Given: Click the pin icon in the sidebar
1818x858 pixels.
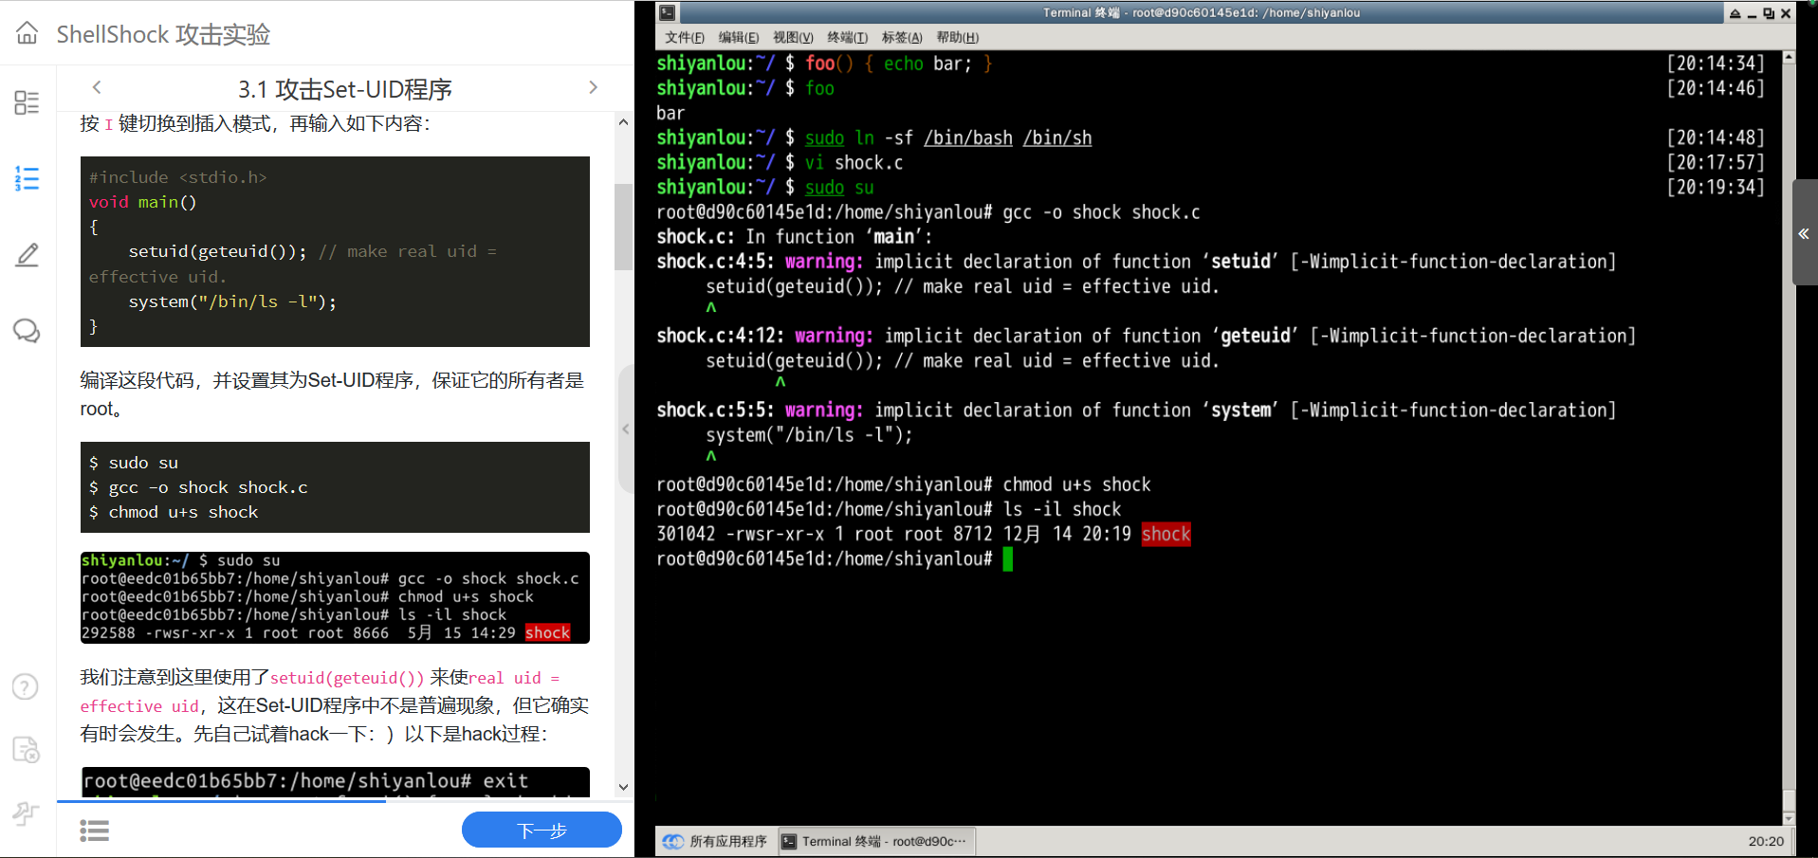Looking at the screenshot, I should tap(26, 812).
